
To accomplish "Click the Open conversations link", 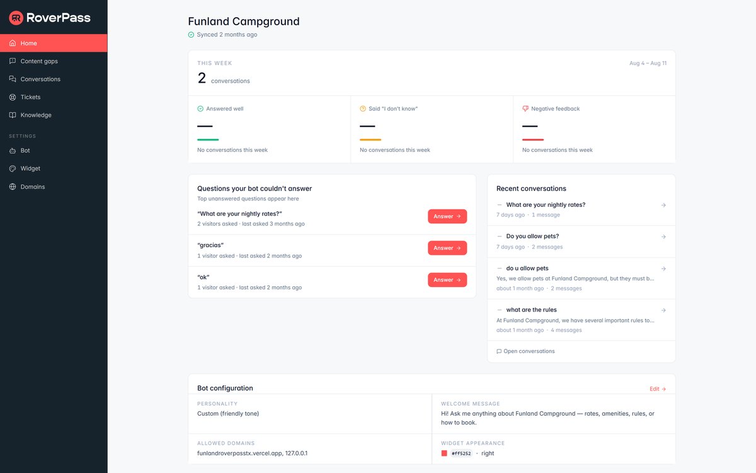I will pos(525,351).
